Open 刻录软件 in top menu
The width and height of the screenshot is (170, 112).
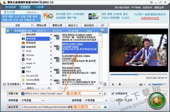pyautogui.click(x=147, y=7)
